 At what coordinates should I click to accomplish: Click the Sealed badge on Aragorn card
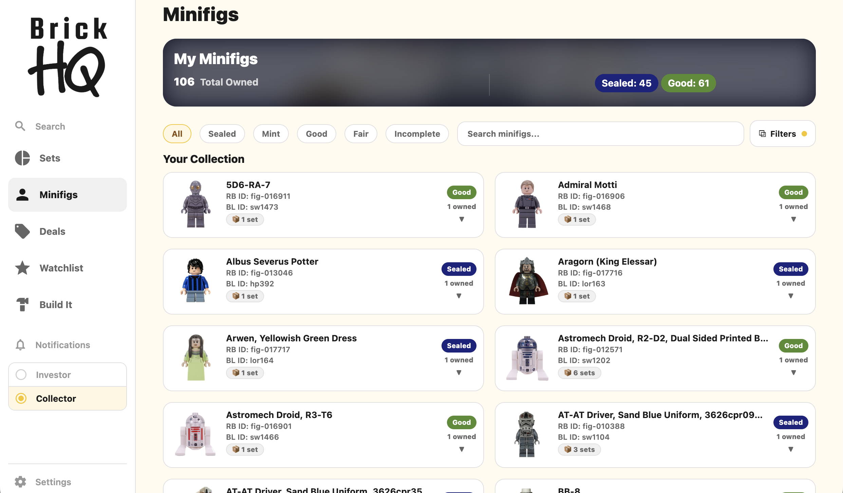click(x=791, y=269)
